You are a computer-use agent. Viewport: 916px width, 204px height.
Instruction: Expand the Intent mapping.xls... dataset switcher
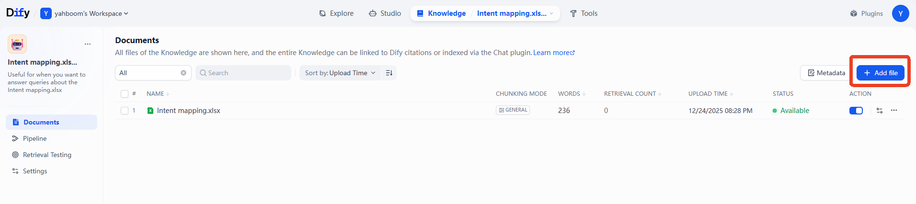515,13
